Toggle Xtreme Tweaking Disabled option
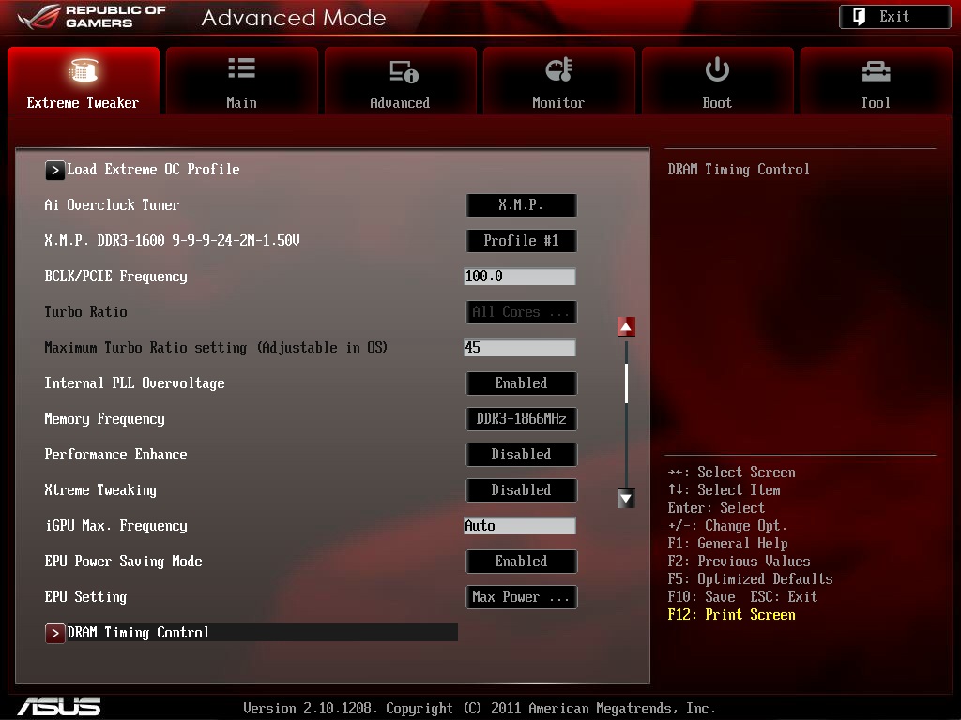The image size is (961, 720). tap(521, 489)
